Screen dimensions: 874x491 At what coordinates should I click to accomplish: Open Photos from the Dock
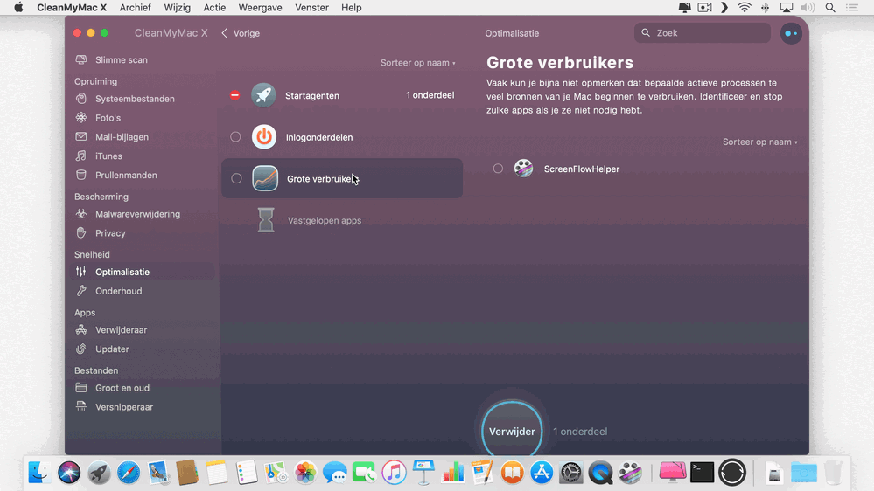(305, 473)
